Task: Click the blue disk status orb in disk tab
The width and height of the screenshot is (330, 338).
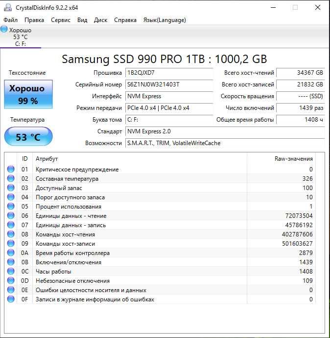Action: point(4,29)
